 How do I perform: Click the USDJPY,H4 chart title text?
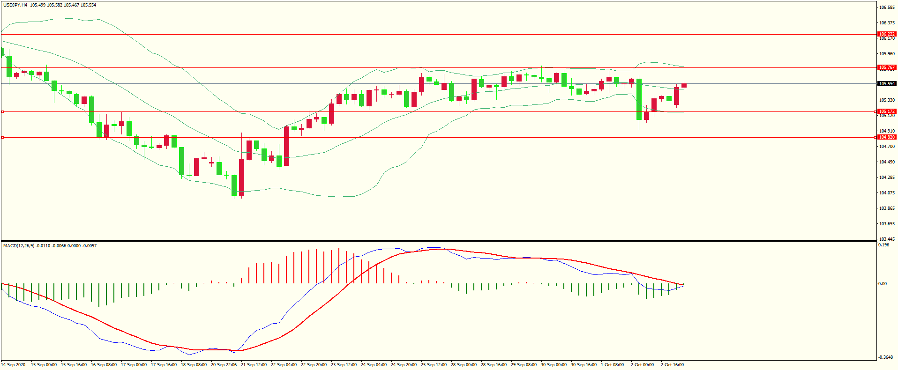(x=15, y=5)
